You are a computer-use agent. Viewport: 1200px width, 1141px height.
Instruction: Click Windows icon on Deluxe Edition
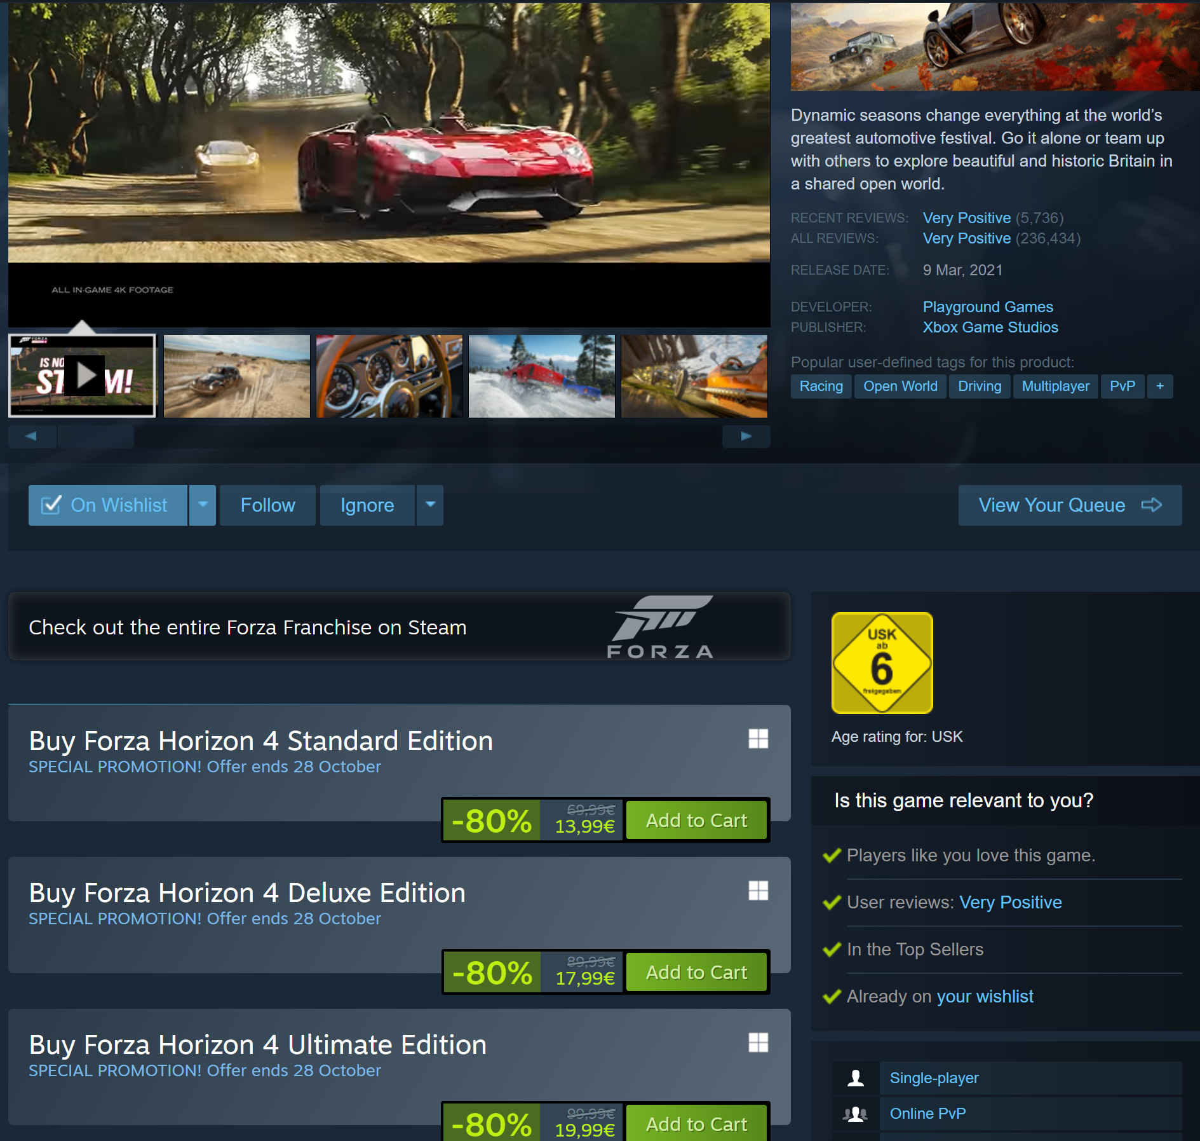(758, 891)
